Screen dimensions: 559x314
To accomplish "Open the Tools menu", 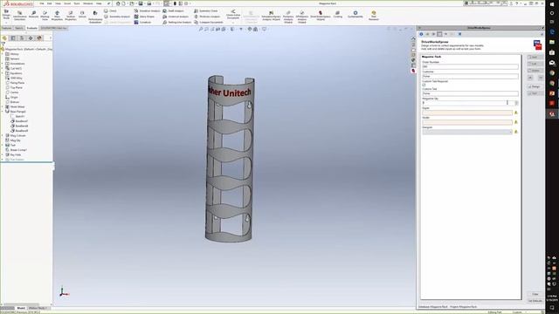I will coord(77,3).
